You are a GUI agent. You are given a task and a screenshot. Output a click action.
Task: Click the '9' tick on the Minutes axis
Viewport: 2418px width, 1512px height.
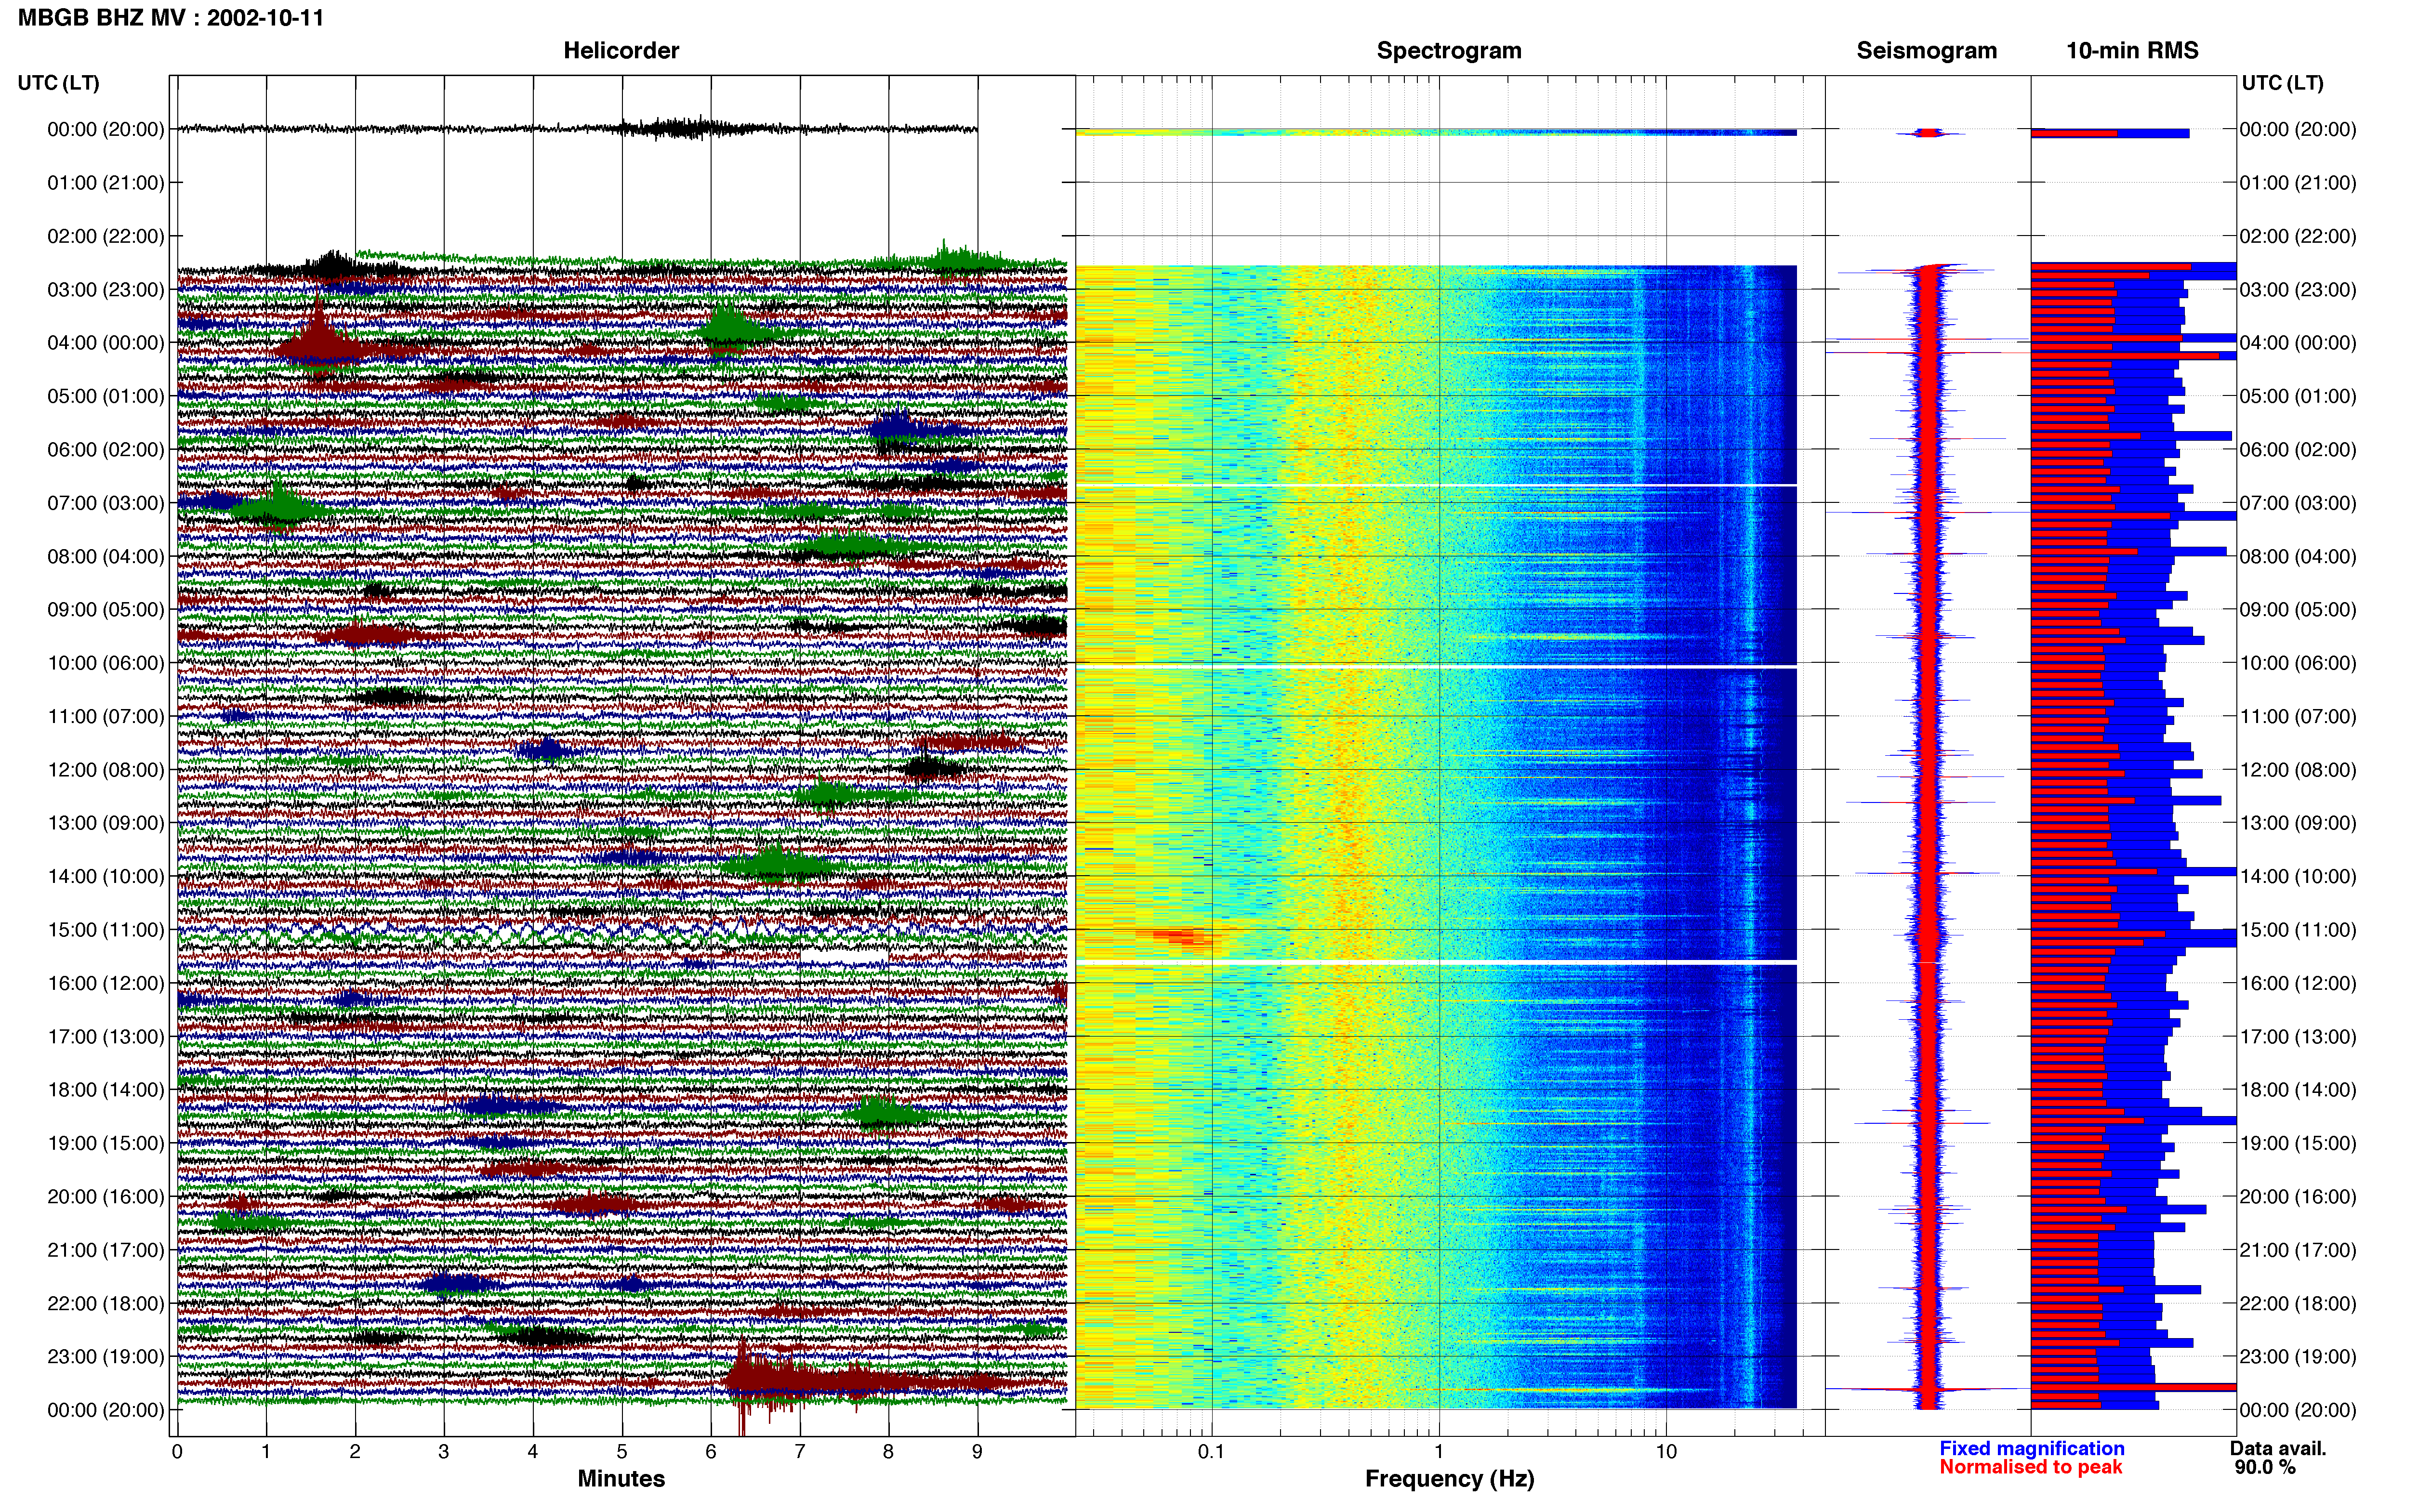click(x=977, y=1451)
